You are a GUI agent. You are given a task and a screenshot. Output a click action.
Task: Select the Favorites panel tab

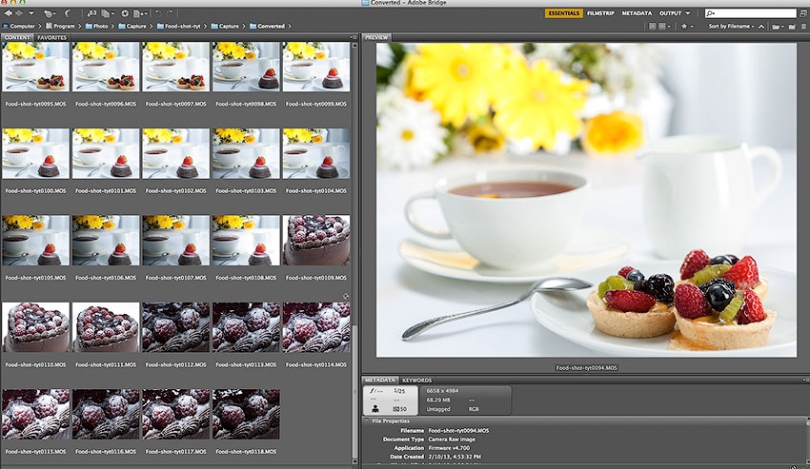point(51,37)
